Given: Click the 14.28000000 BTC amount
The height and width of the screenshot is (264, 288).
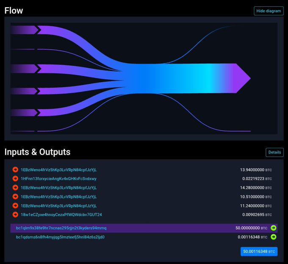Looking at the screenshot, I should [256, 188].
